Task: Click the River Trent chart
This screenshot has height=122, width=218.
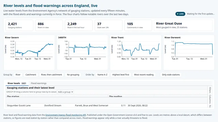Action: (x=136, y=53)
